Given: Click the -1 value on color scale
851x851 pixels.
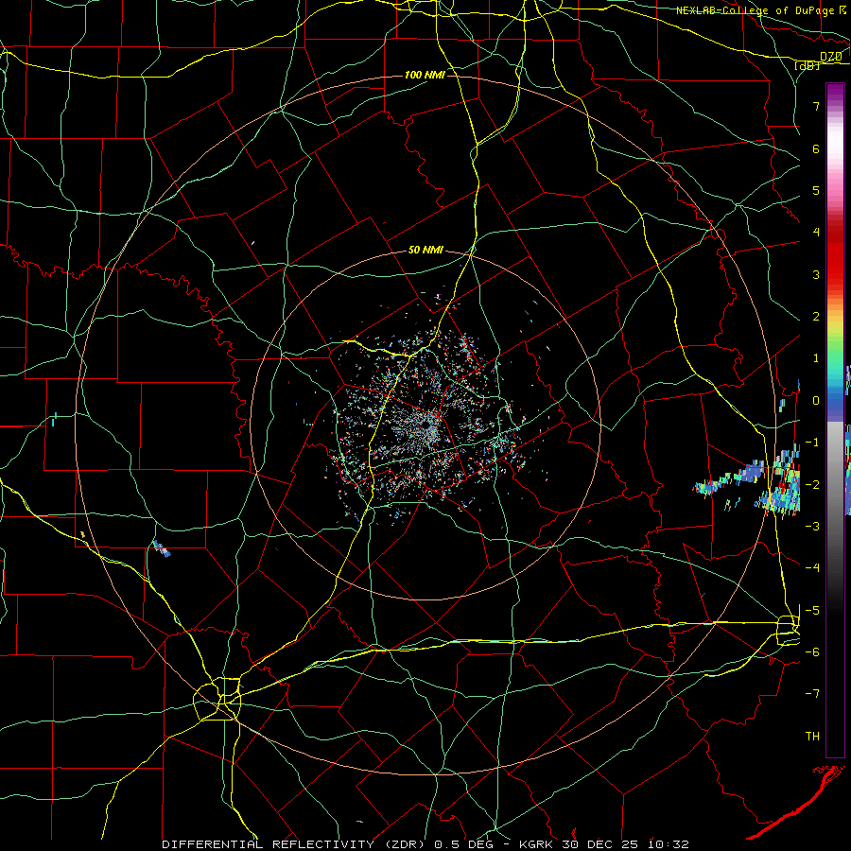Looking at the screenshot, I should [x=812, y=443].
